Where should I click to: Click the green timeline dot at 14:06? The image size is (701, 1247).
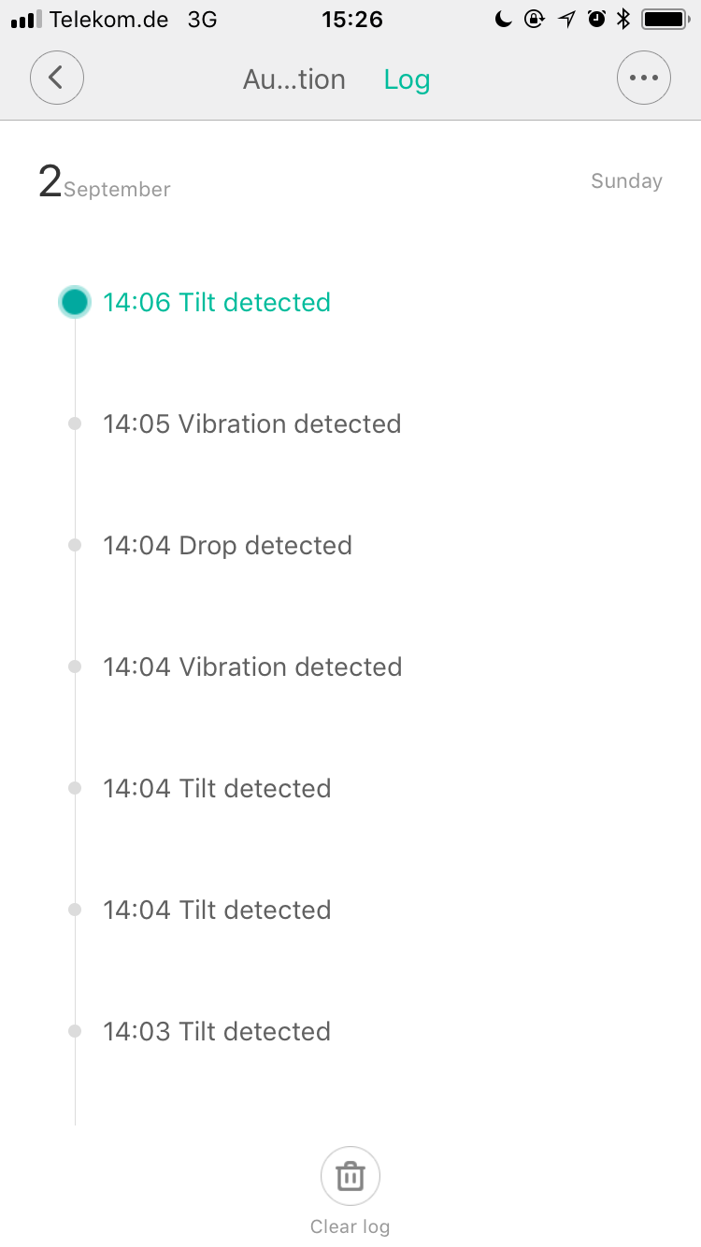click(75, 302)
